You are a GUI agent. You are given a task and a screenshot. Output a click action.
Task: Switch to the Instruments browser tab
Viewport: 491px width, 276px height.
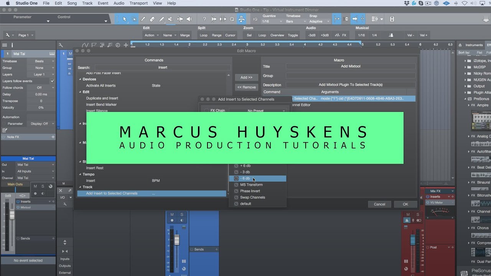point(474,45)
